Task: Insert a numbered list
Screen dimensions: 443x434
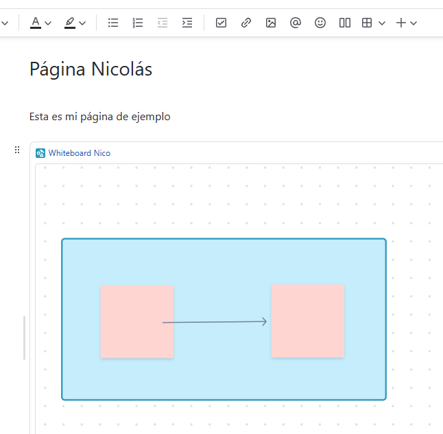Action: pyautogui.click(x=138, y=23)
